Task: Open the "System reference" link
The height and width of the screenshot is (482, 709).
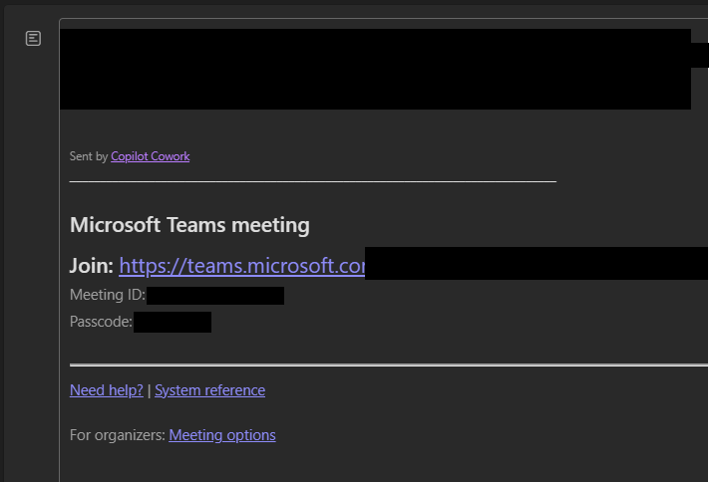Action: tap(209, 390)
